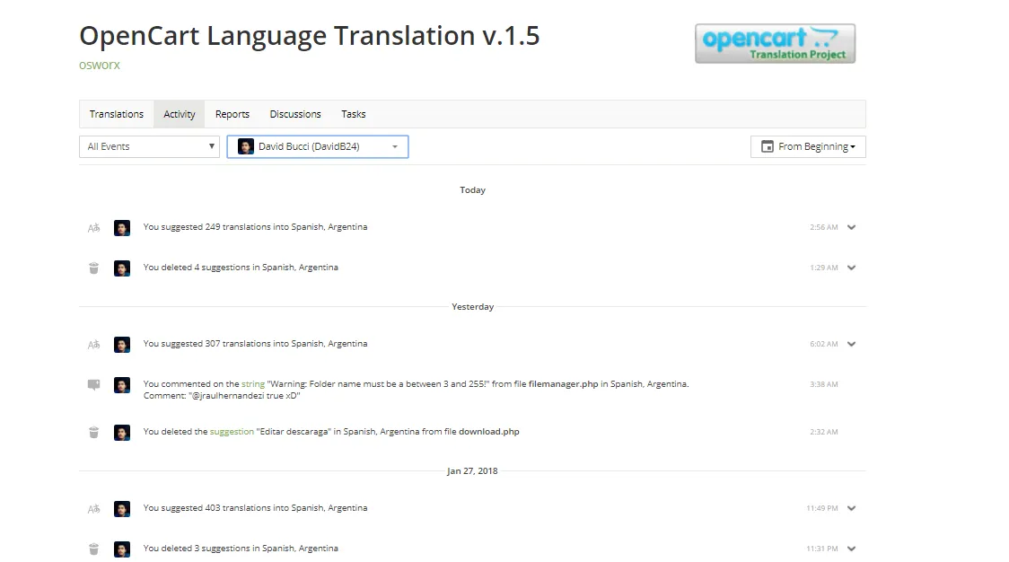Click user avatar on 403 translations row
1009x562 pixels.
click(x=122, y=509)
